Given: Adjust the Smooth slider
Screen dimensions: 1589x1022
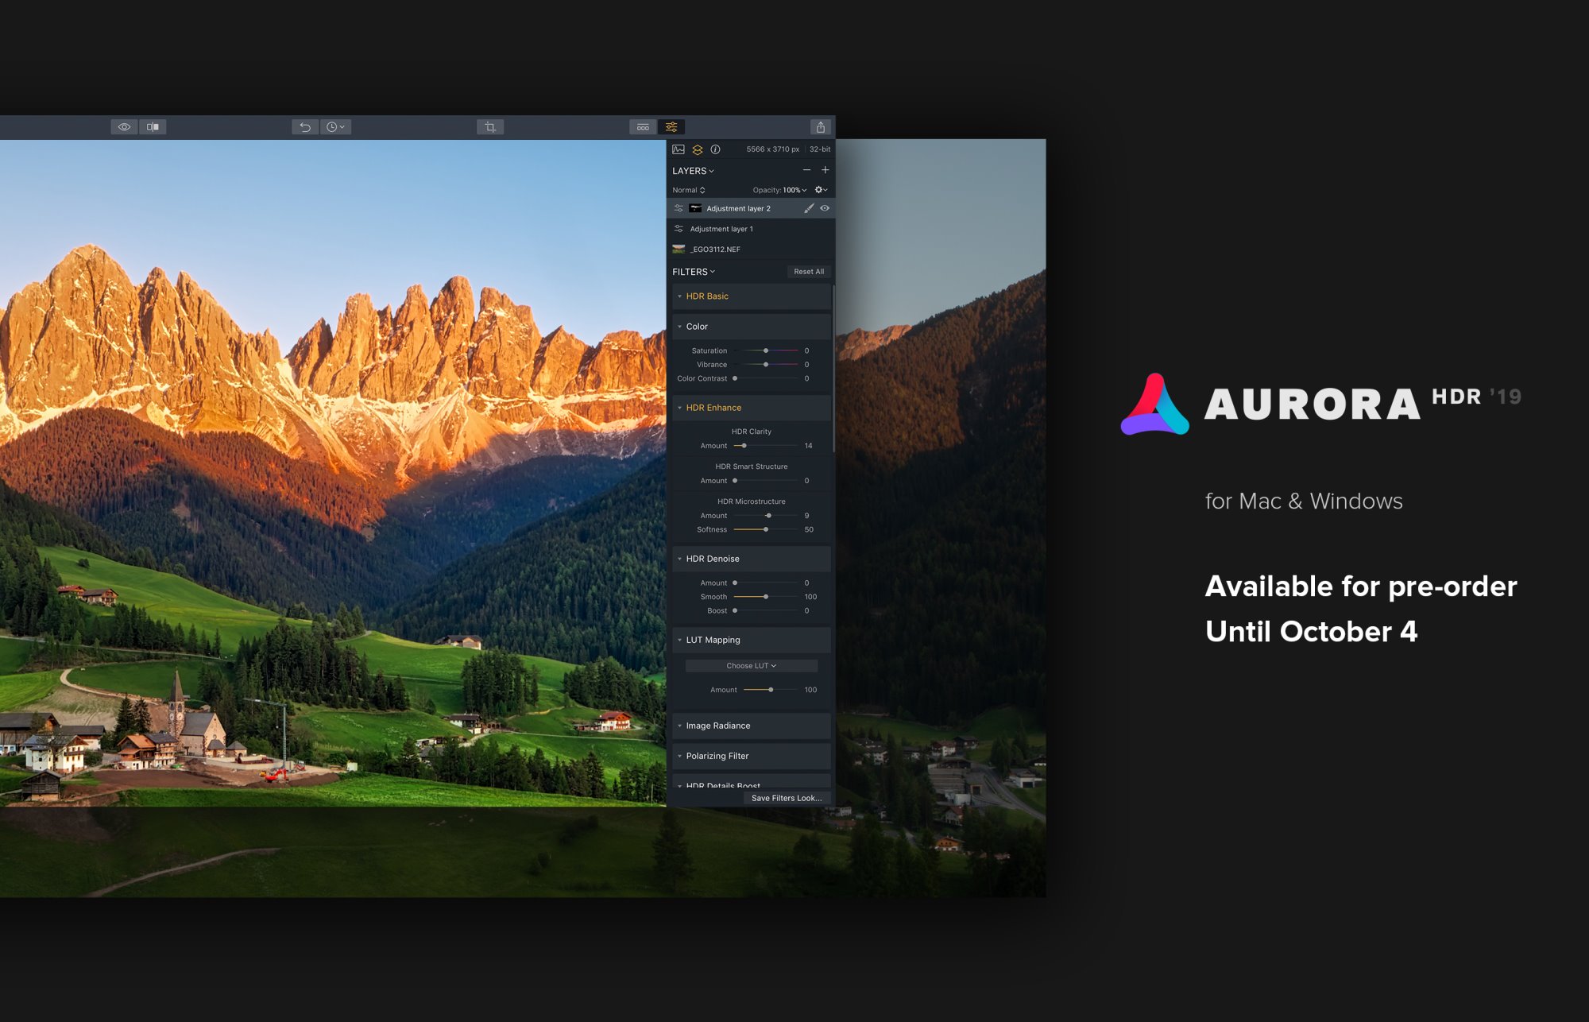Looking at the screenshot, I should [766, 597].
